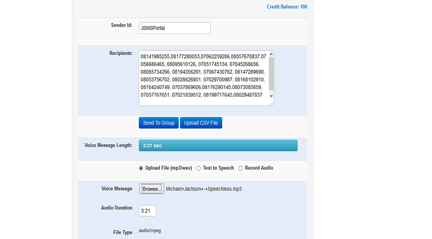Click the Recipients text area resize handle
This screenshot has width=432, height=239.
coord(271,103)
